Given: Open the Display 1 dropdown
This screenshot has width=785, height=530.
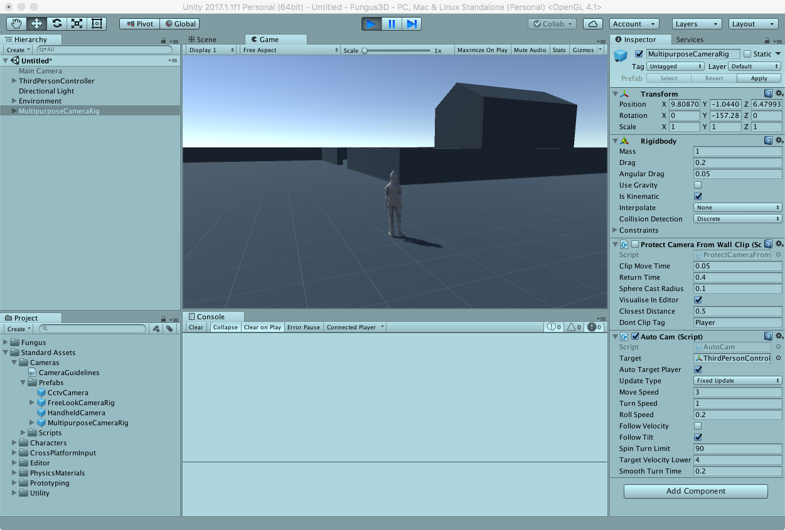Looking at the screenshot, I should 211,50.
